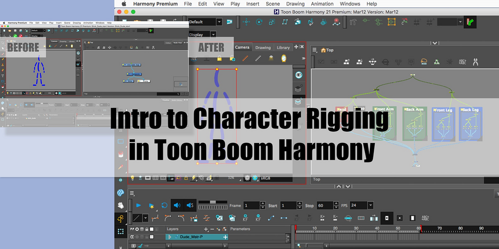Click the Add Layer plus button in the Layers header

pyautogui.click(x=206, y=229)
